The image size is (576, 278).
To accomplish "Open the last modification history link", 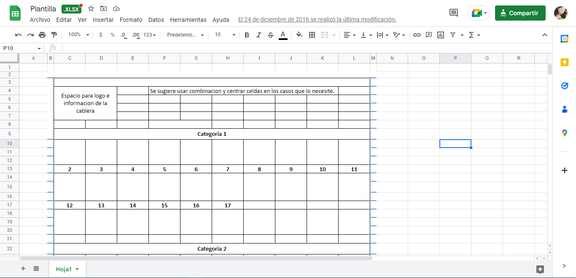I will click(317, 20).
